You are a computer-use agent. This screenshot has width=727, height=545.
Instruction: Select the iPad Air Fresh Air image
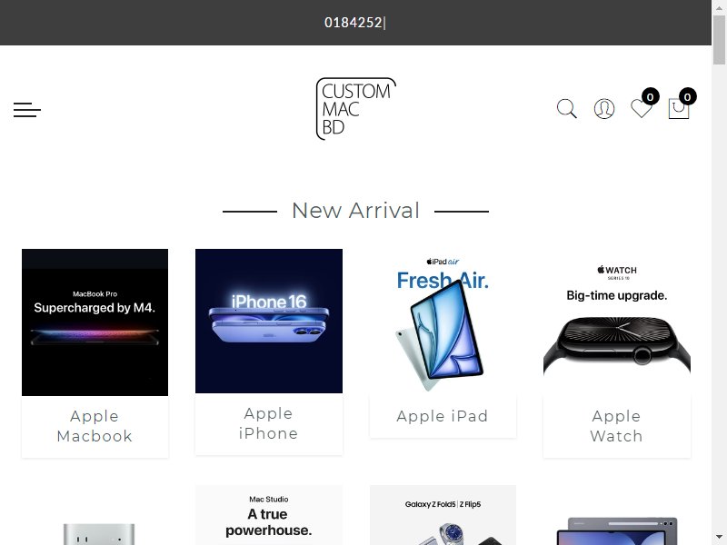tap(443, 322)
